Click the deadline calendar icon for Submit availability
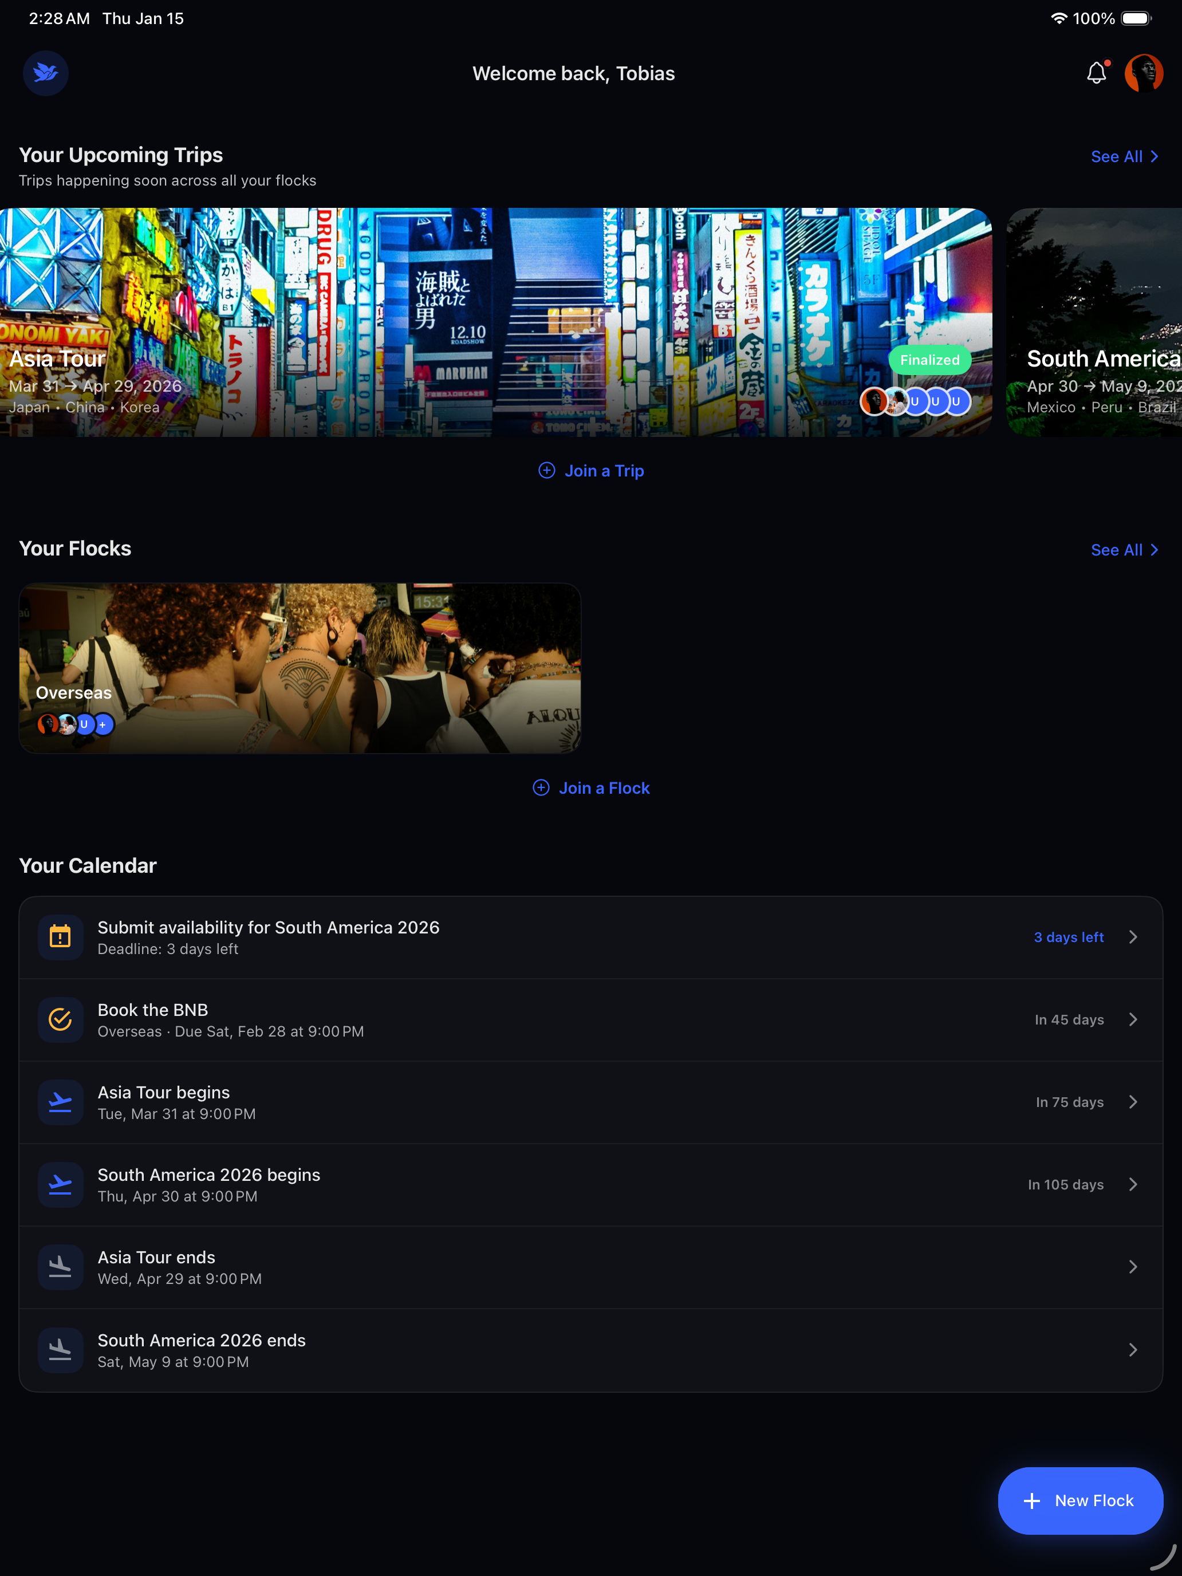1182x1576 pixels. (61, 937)
